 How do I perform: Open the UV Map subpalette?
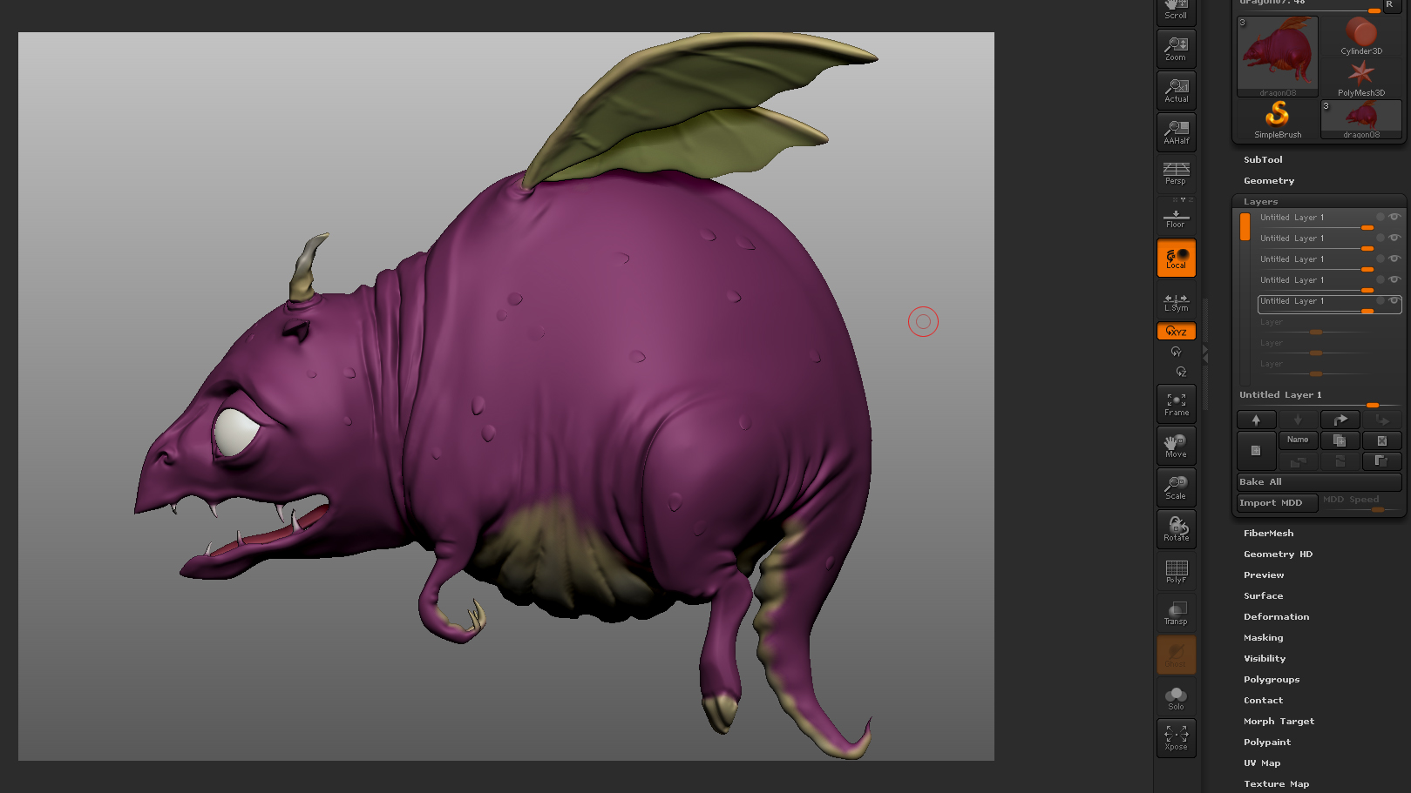click(x=1262, y=763)
